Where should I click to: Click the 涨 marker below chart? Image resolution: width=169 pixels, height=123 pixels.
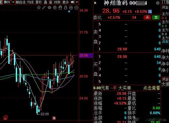54,118
